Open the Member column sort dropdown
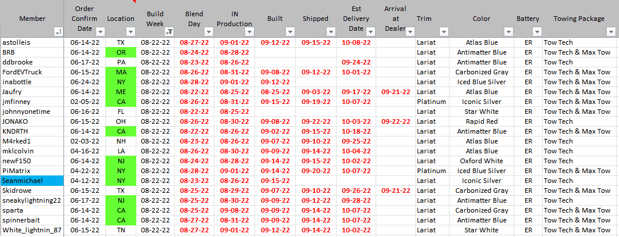This screenshot has height=237, width=619. pyautogui.click(x=58, y=31)
